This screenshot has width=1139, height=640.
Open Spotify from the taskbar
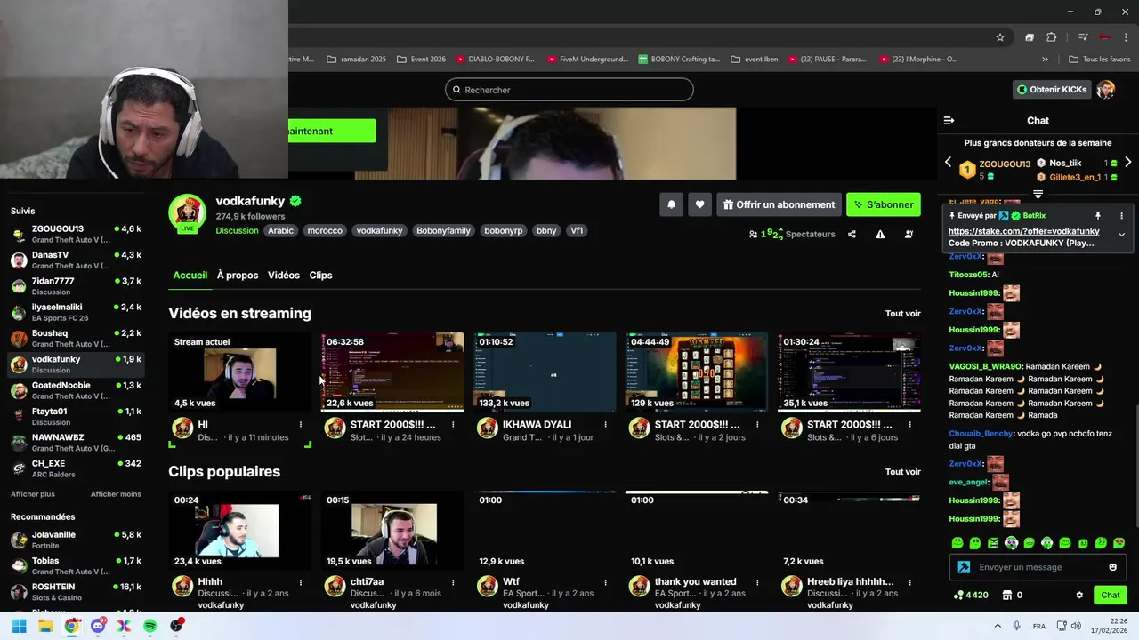(150, 626)
